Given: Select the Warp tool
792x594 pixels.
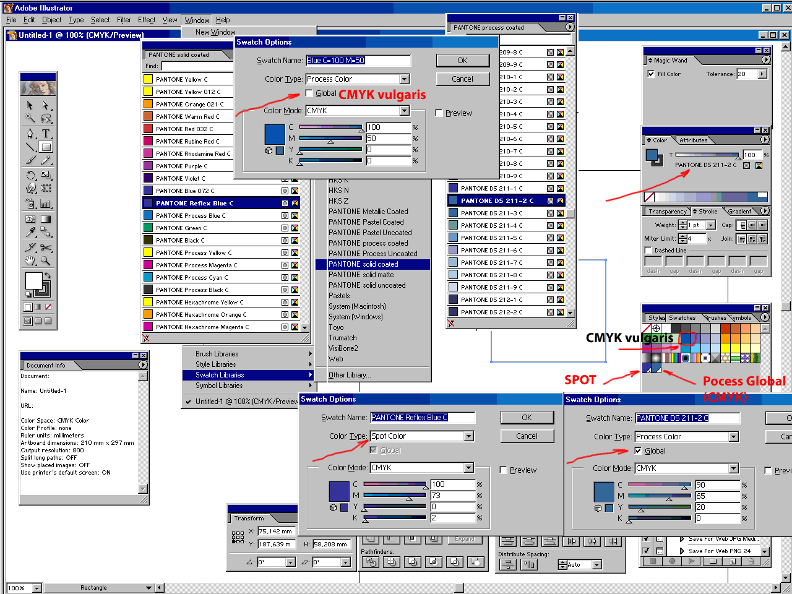Looking at the screenshot, I should click(30, 188).
